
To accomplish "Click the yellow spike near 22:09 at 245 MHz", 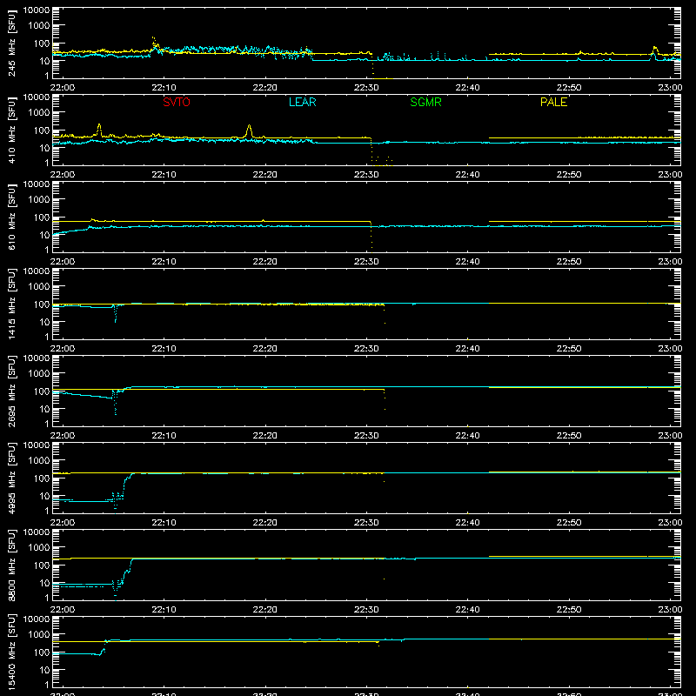I will (154, 43).
